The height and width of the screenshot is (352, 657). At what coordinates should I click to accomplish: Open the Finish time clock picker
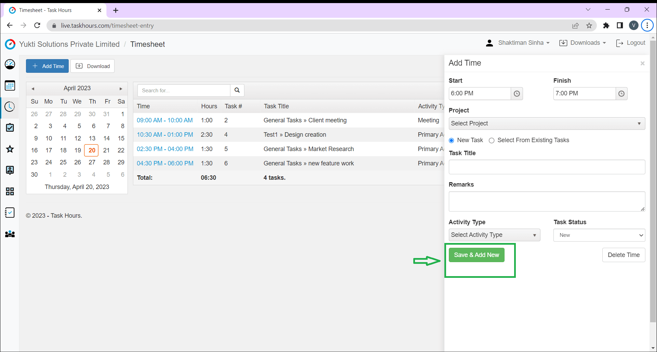(621, 94)
